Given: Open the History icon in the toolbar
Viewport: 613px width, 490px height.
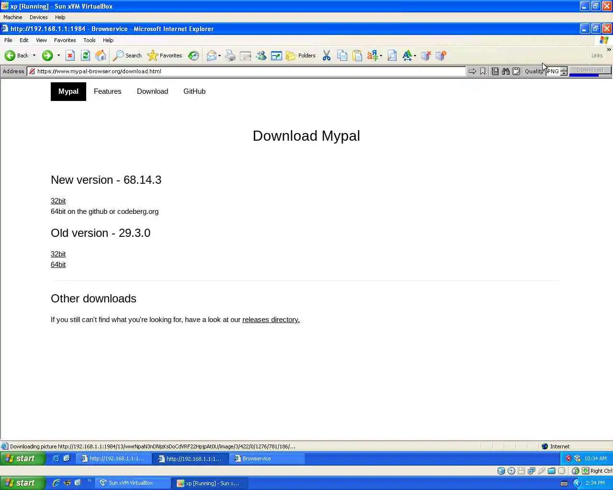Looking at the screenshot, I should 193,56.
